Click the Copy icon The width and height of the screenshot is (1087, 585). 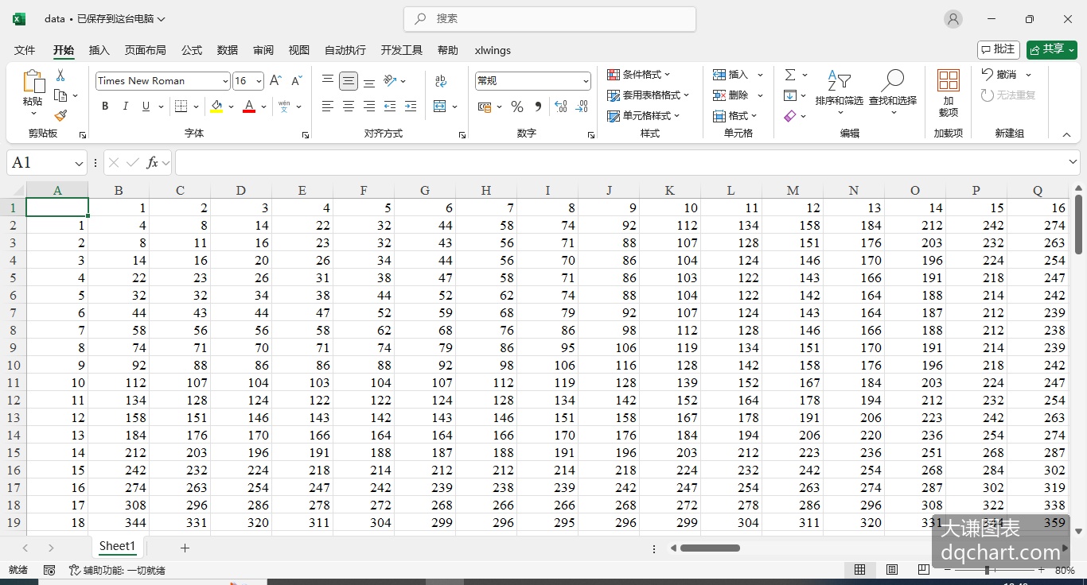[60, 95]
